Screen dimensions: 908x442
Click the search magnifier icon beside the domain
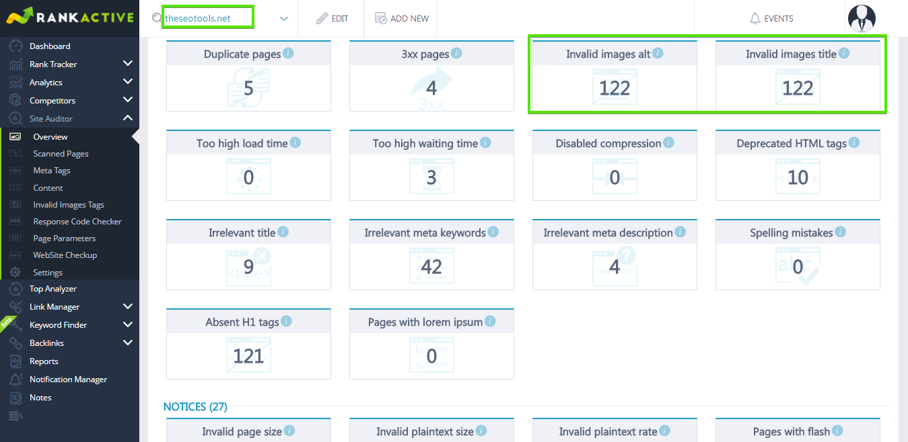pyautogui.click(x=157, y=18)
